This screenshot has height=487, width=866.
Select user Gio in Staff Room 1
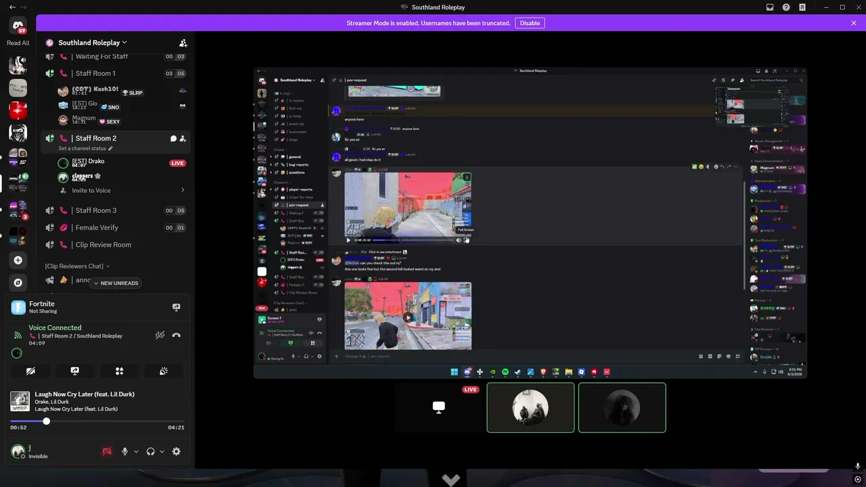coord(122,105)
